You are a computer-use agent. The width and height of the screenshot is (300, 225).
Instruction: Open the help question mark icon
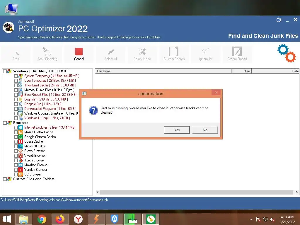pos(279,20)
